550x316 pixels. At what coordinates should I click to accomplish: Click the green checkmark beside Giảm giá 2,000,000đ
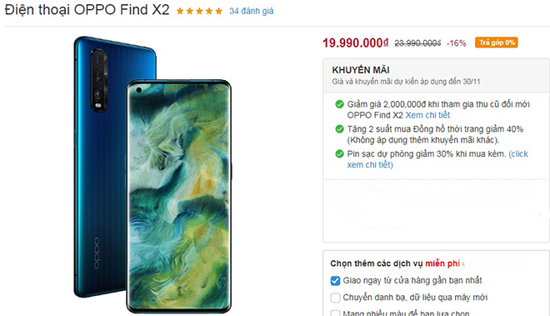(339, 104)
